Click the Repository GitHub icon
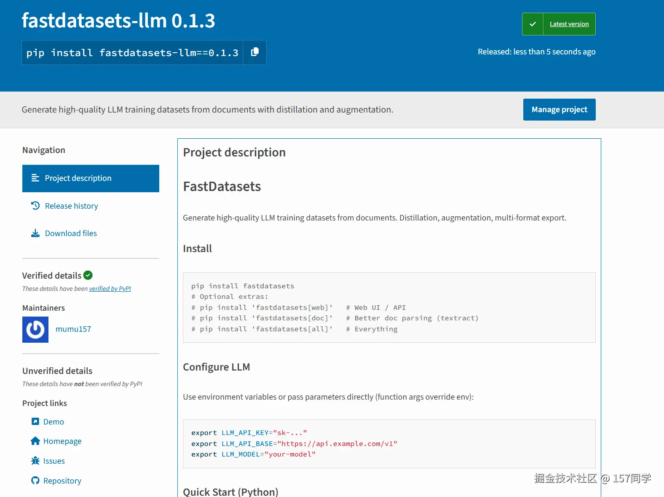The width and height of the screenshot is (664, 497). point(35,481)
